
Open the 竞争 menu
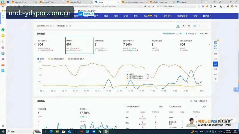click(155, 16)
